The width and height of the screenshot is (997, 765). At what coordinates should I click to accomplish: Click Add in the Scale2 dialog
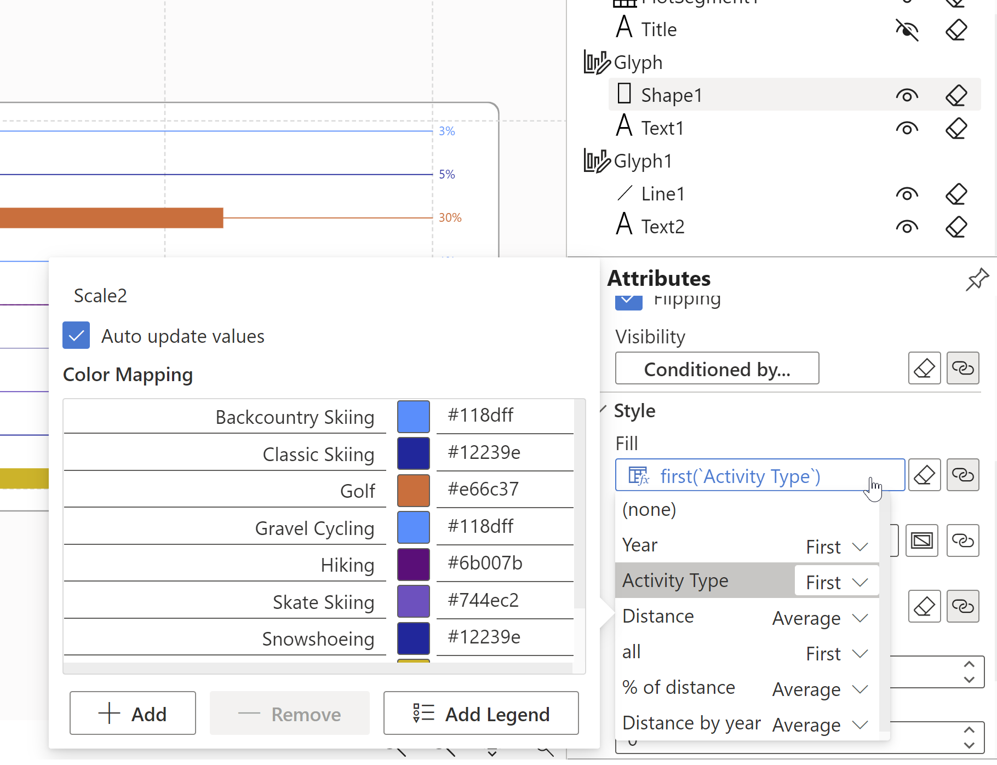tap(133, 713)
